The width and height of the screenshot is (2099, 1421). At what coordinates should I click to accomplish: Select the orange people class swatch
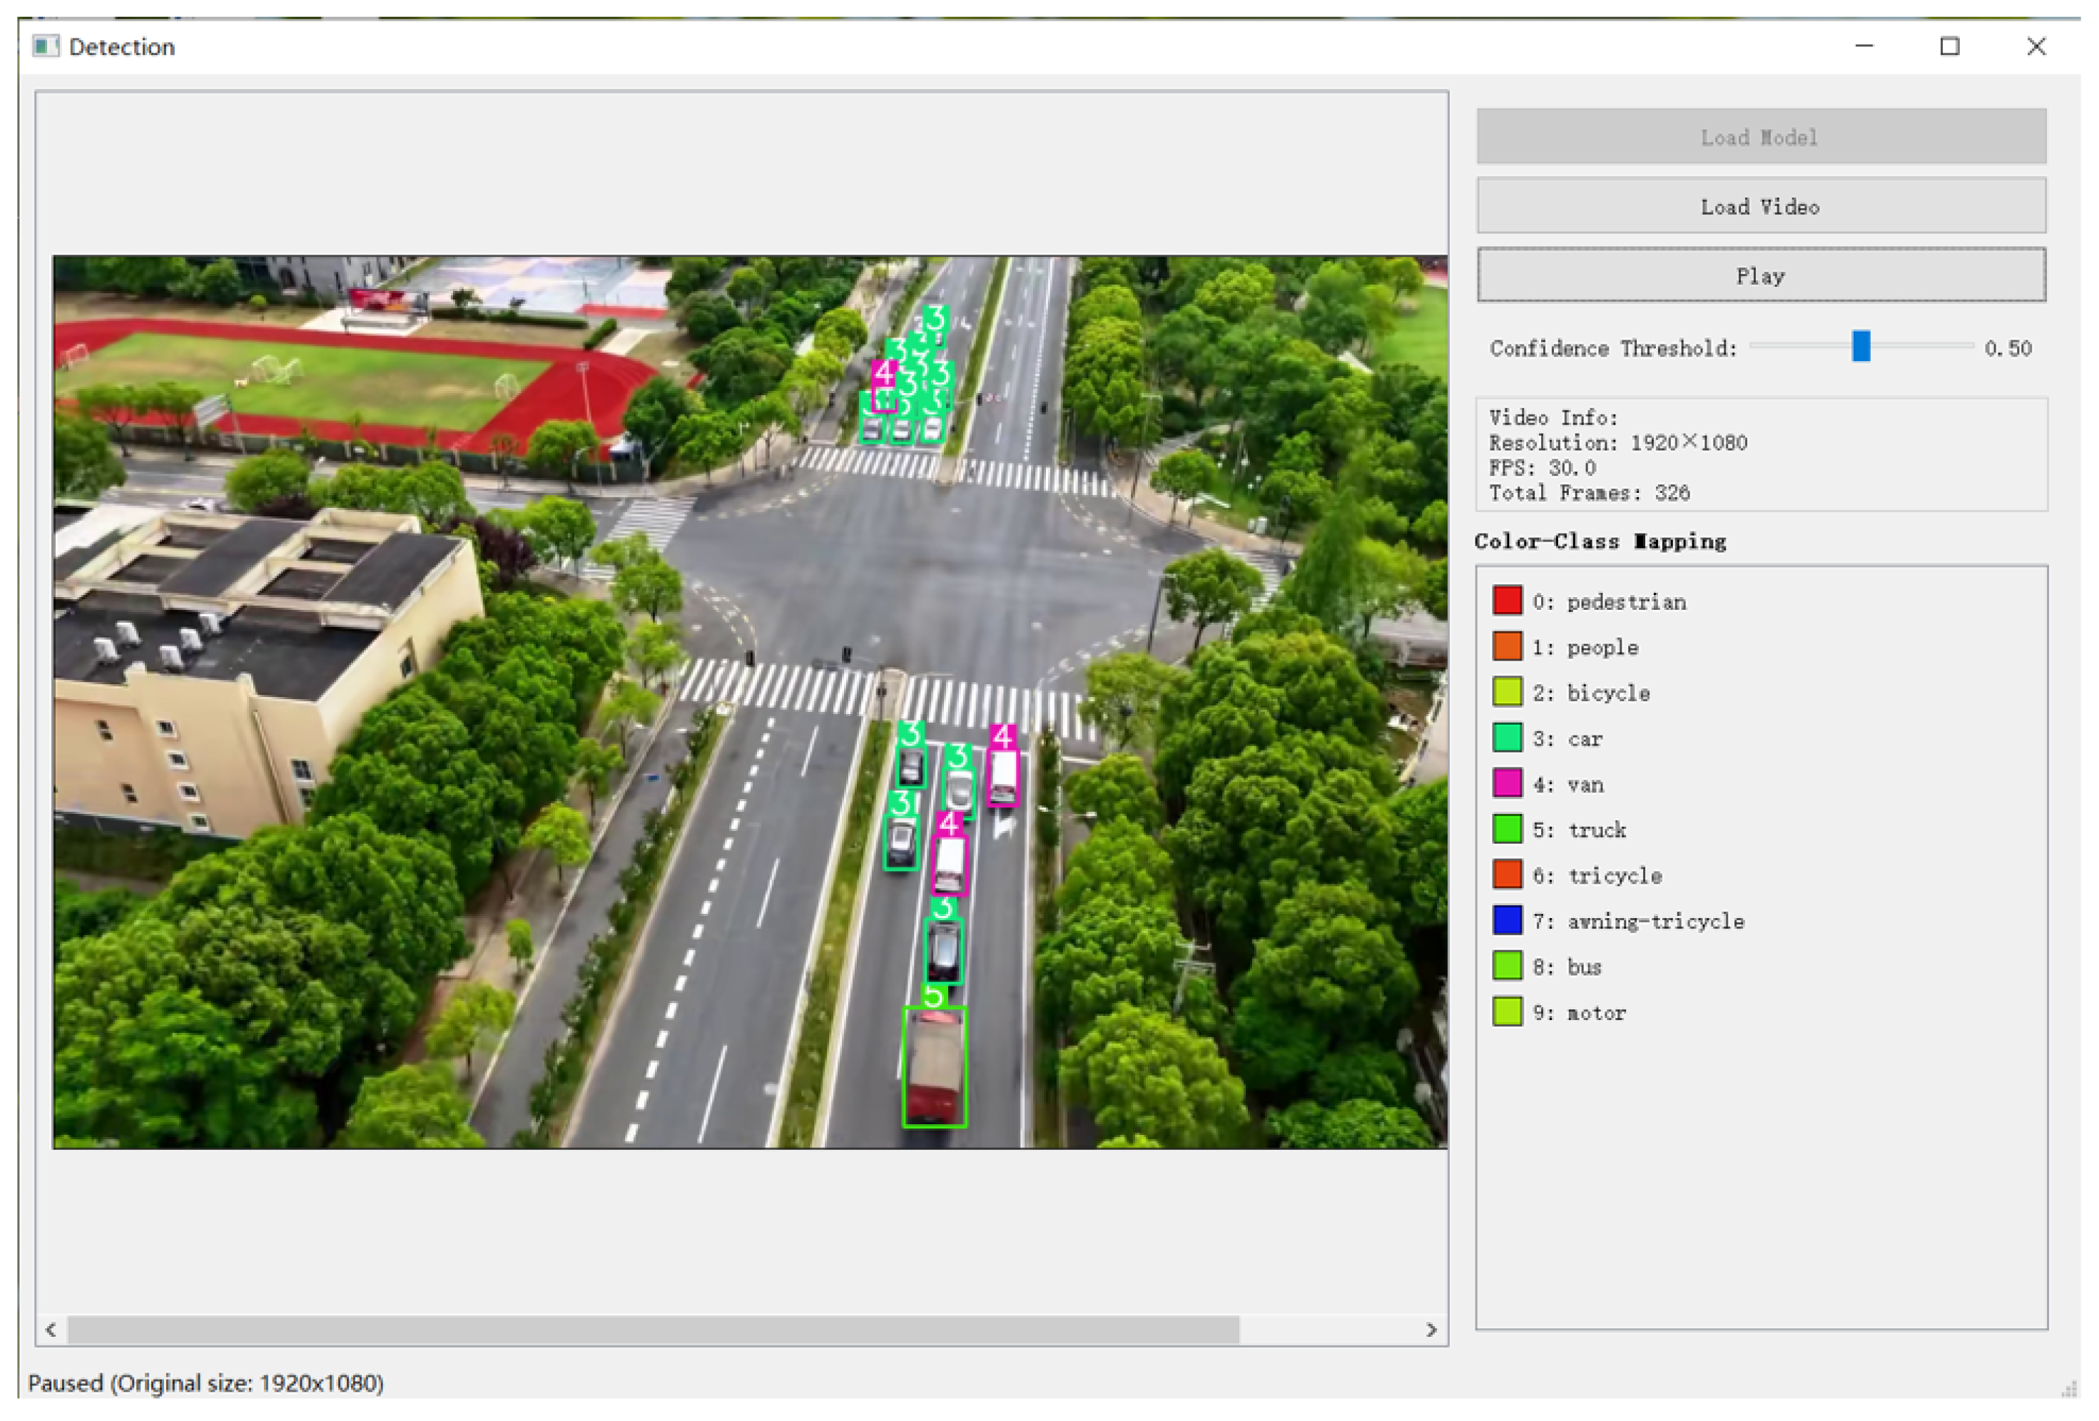1507,646
